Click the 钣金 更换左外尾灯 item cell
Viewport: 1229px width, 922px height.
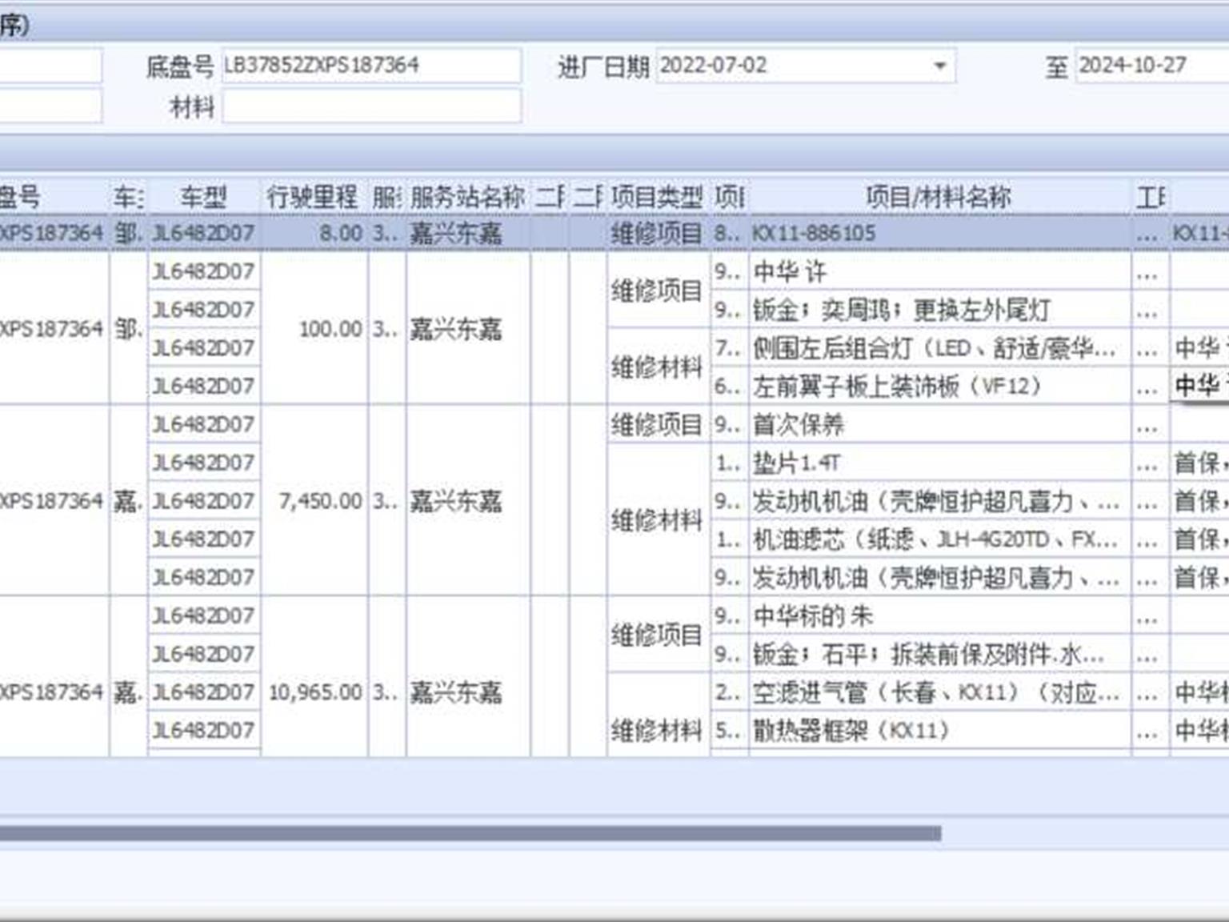click(x=939, y=310)
